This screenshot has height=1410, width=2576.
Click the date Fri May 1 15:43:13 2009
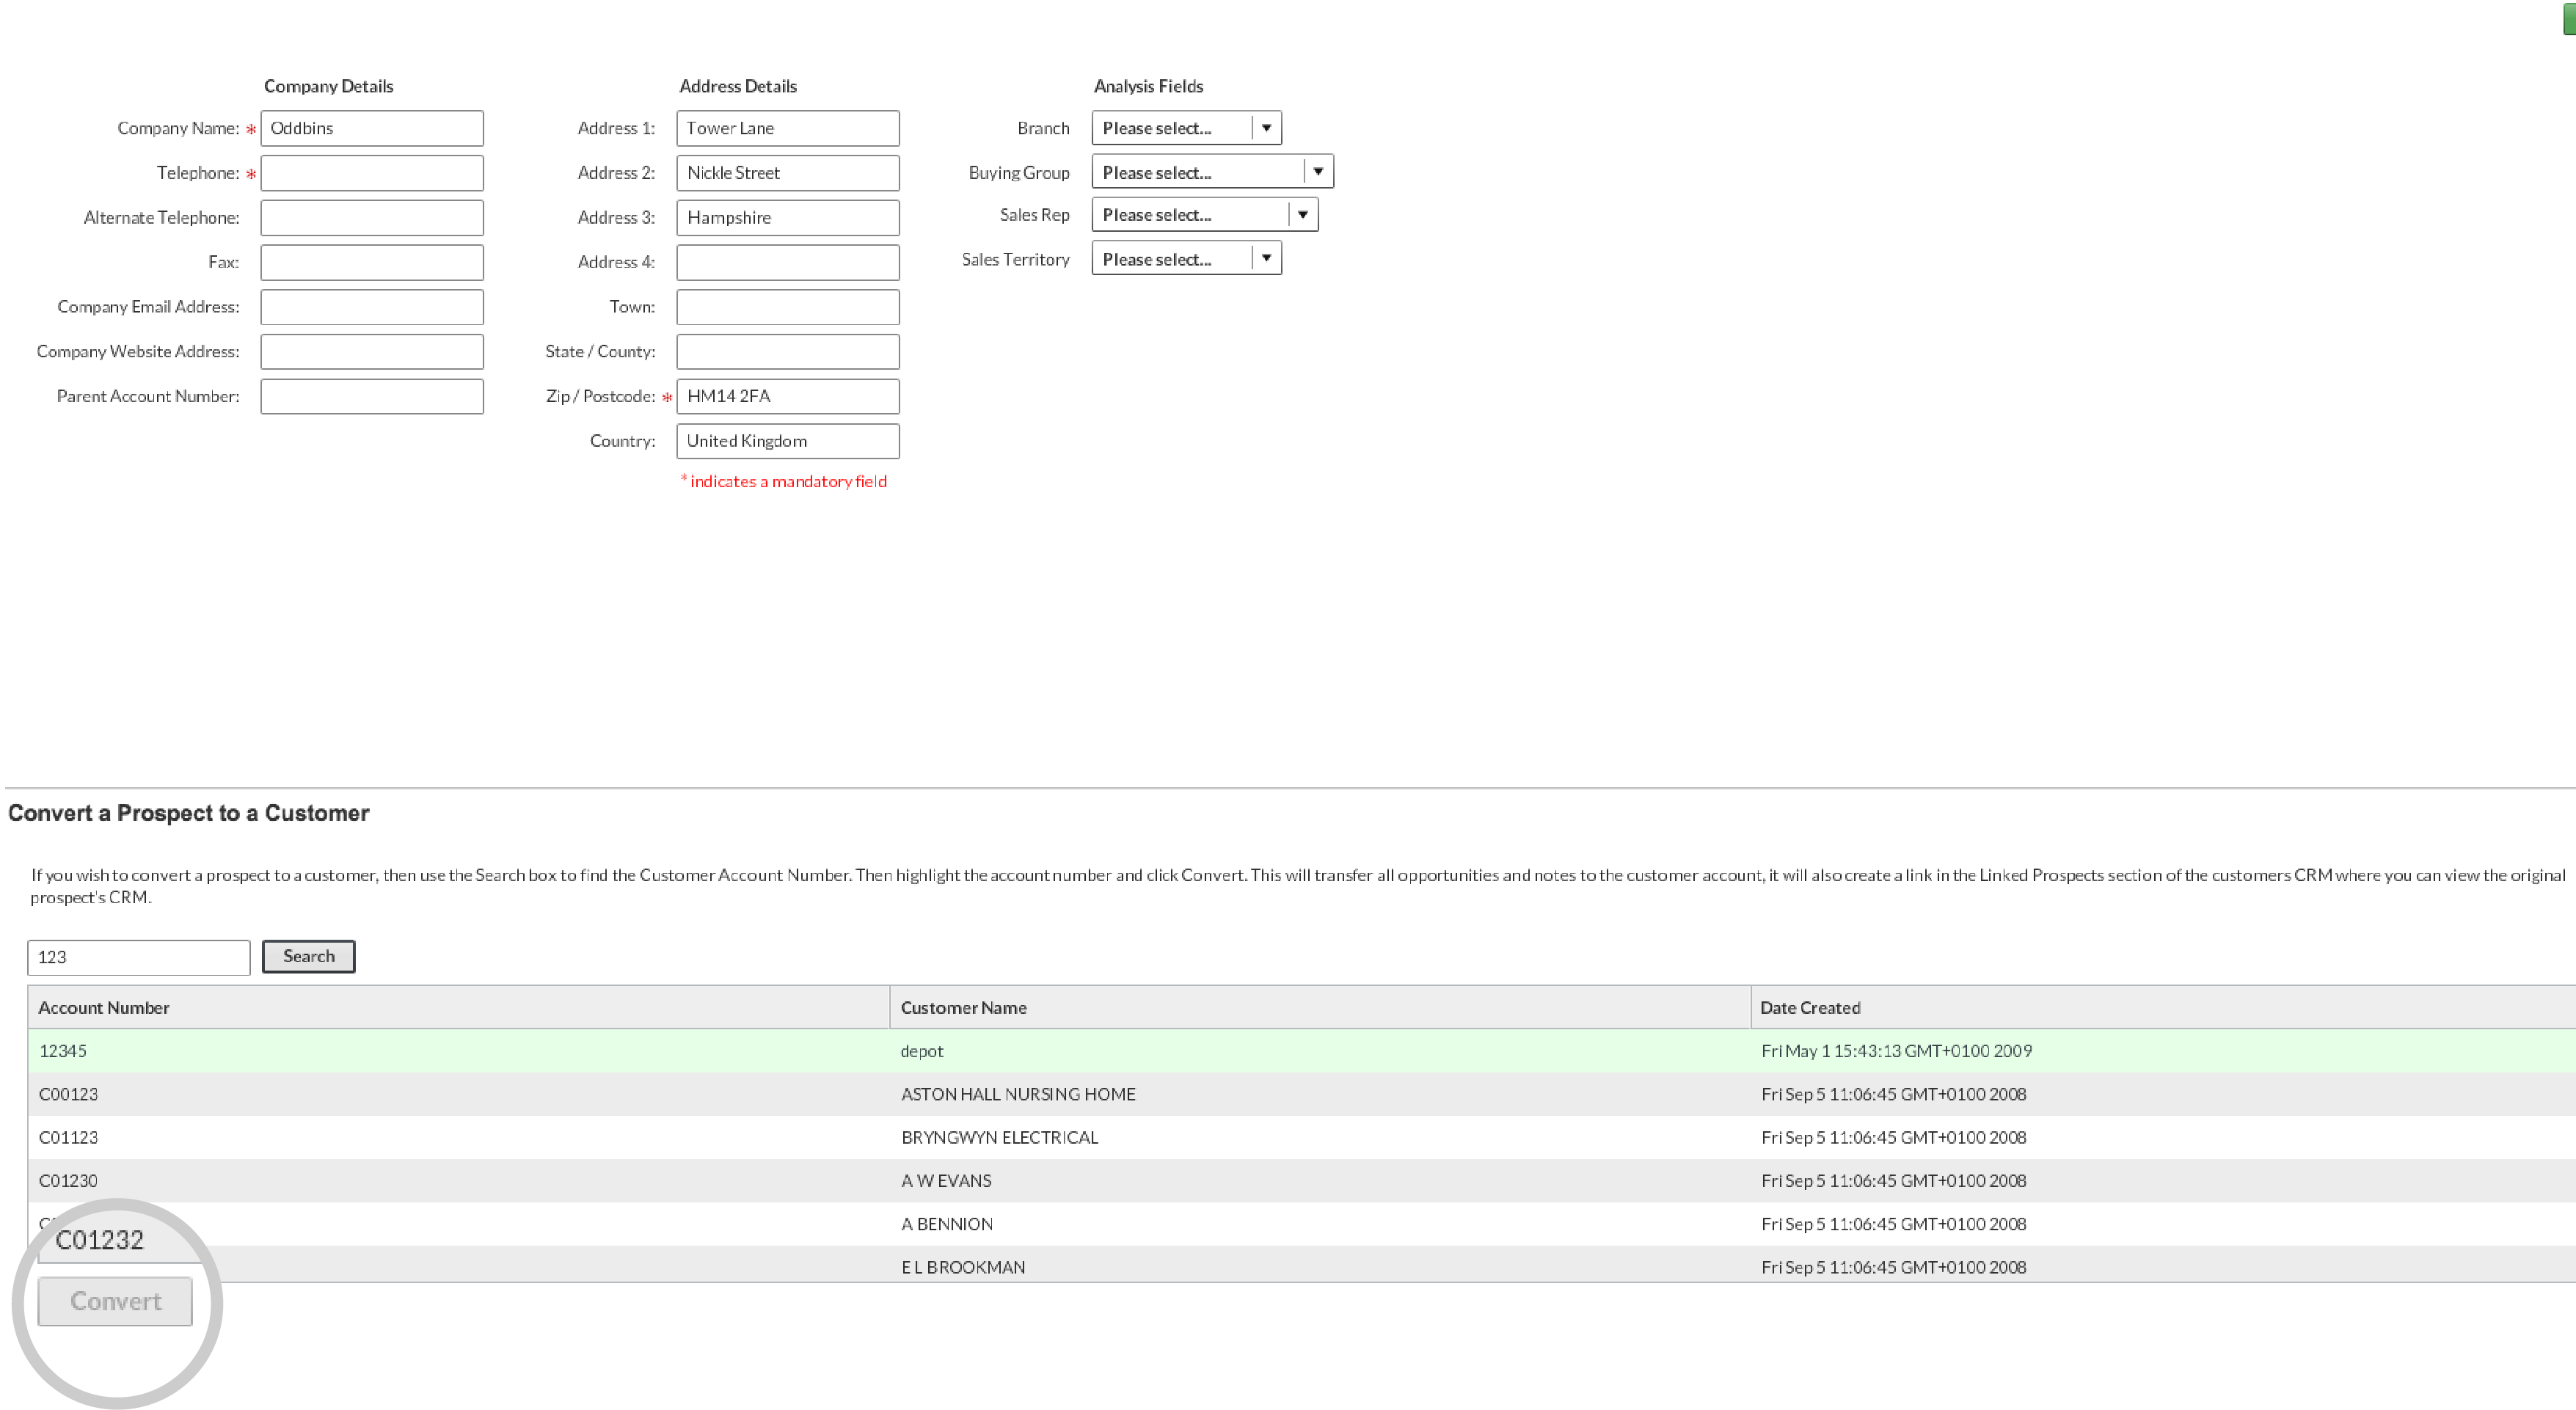point(1896,1051)
